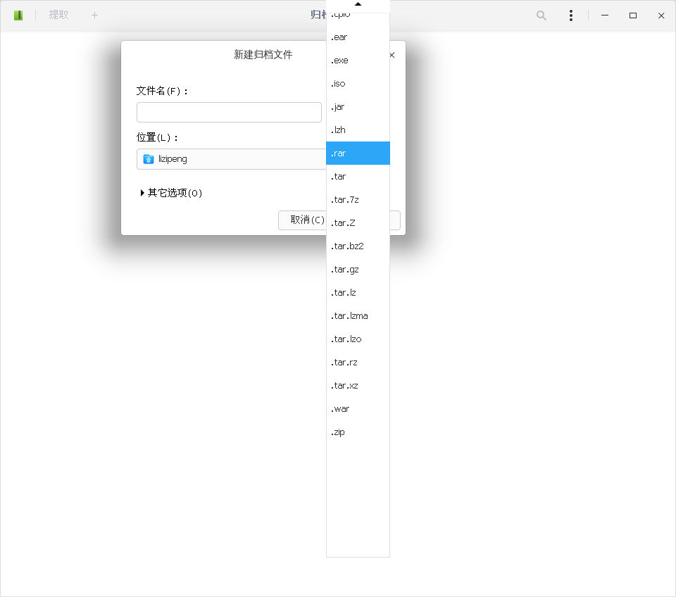The width and height of the screenshot is (676, 597).
Task: Click the 文件名(F) filename input field
Action: 229,111
